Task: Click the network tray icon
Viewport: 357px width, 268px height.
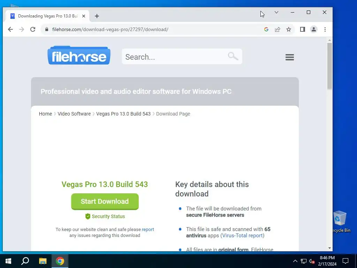Action: [304, 261]
